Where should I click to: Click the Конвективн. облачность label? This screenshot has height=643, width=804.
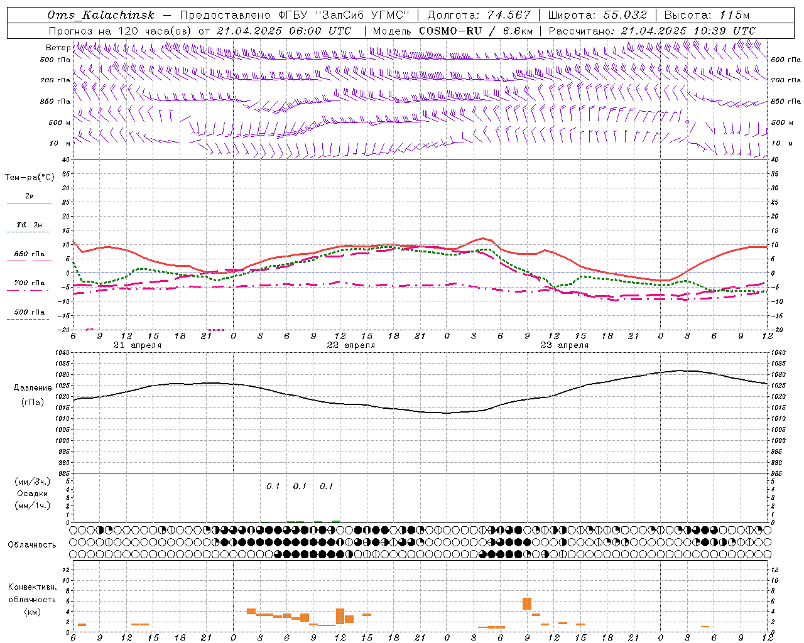[32, 593]
